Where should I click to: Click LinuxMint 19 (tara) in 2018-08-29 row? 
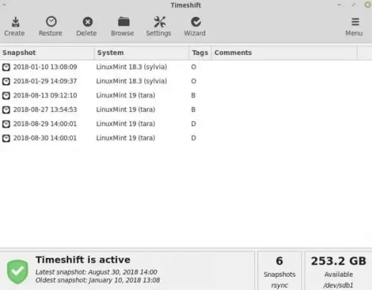click(126, 124)
